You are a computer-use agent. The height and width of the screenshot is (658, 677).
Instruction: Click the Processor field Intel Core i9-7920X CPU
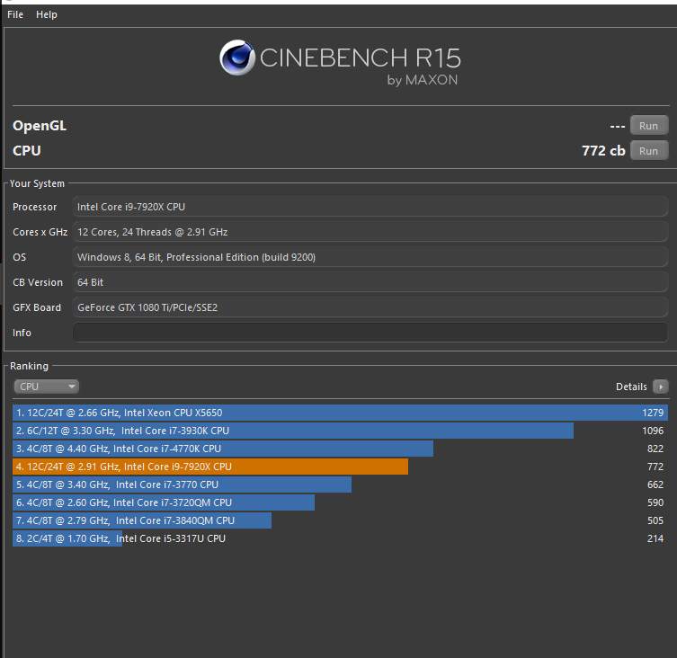(370, 207)
